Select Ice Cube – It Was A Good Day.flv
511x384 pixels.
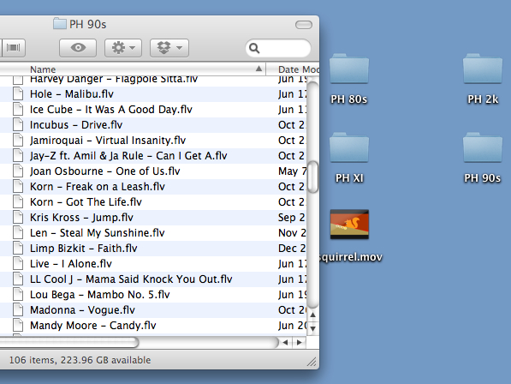[153, 110]
